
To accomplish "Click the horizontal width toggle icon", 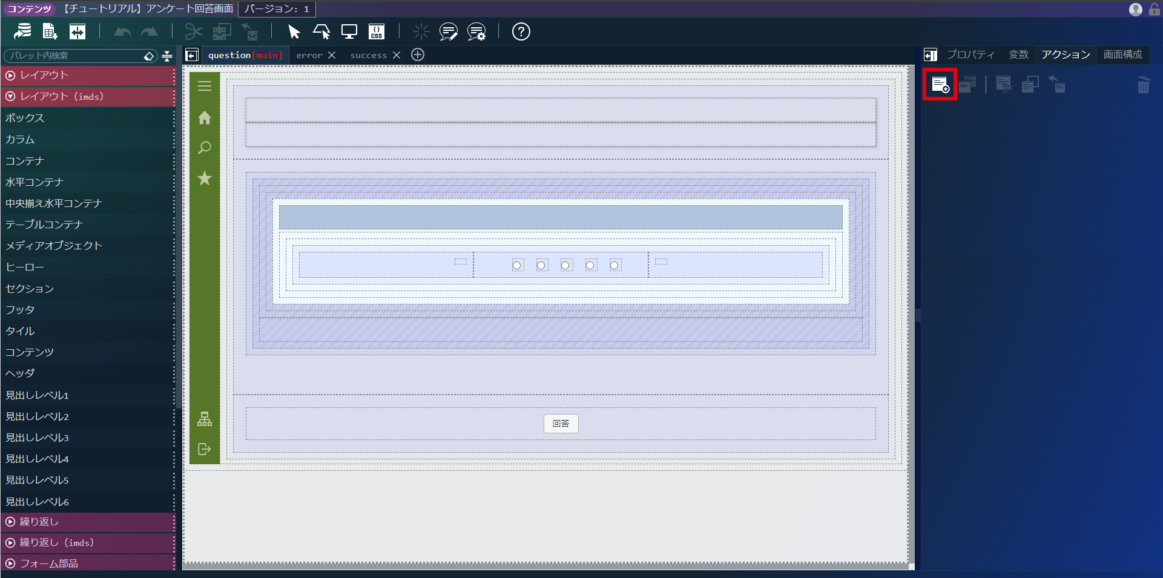I will (x=77, y=31).
